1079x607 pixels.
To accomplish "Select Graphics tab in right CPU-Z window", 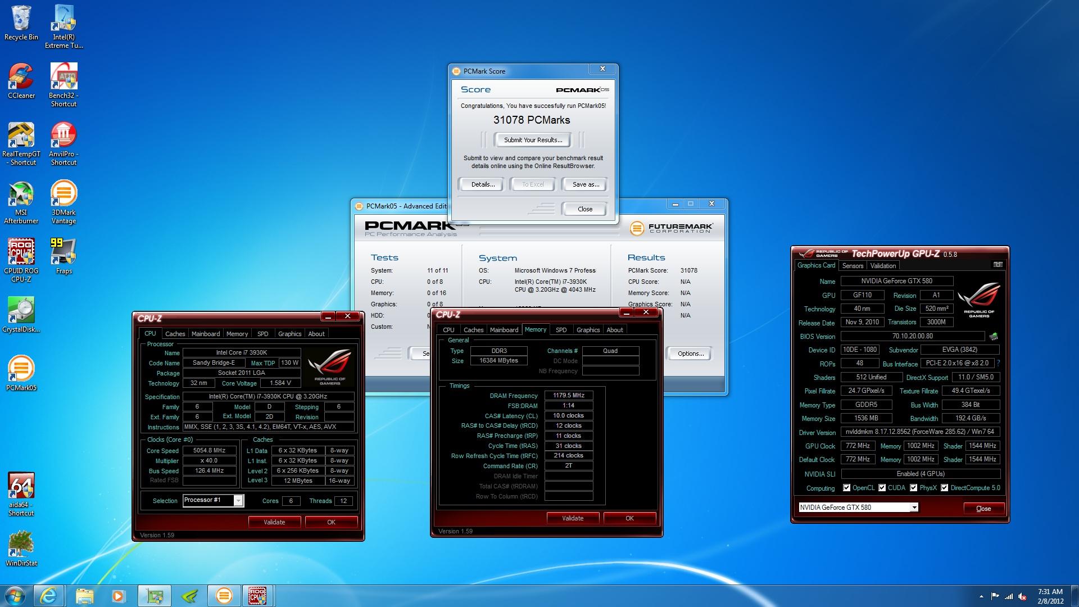I will tap(588, 330).
